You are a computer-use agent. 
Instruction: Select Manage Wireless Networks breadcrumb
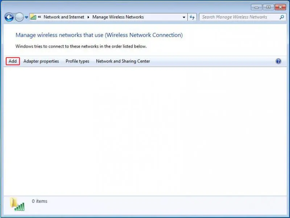(118, 17)
